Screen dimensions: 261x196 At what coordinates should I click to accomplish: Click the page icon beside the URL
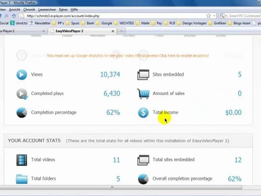(22, 16)
